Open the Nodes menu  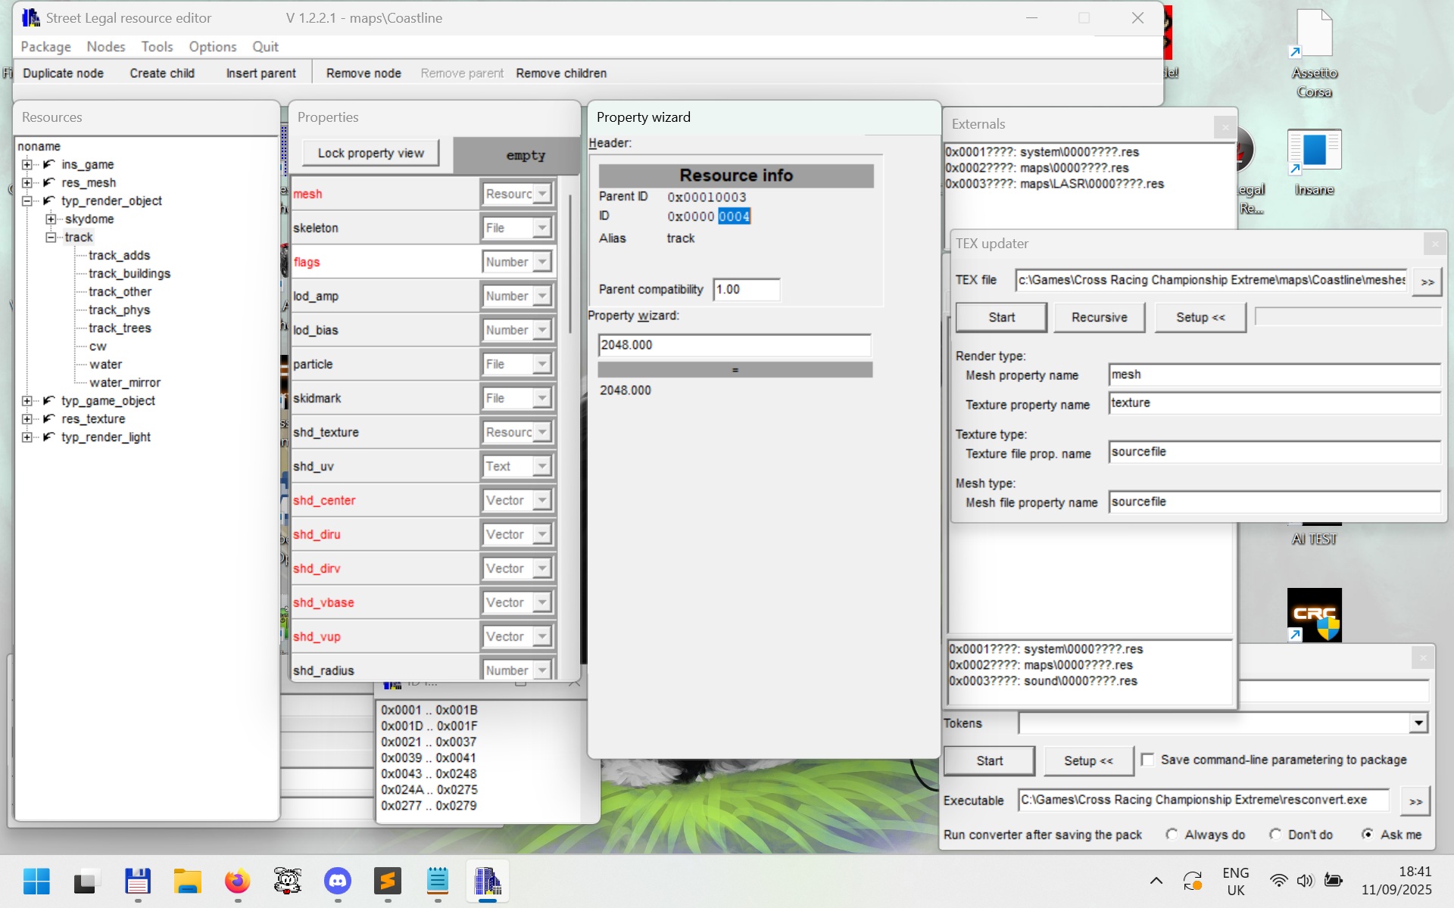point(105,47)
